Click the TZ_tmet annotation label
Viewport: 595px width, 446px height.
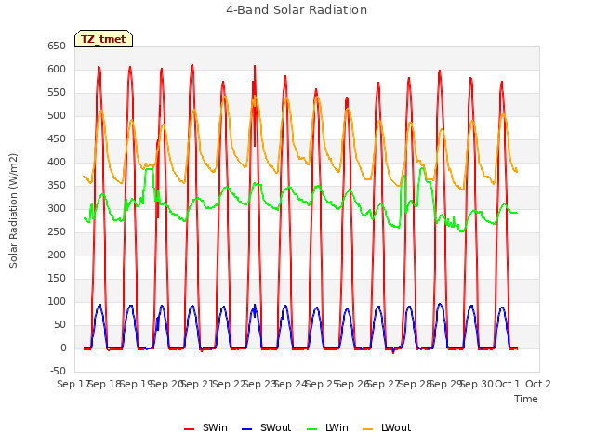[x=103, y=39]
